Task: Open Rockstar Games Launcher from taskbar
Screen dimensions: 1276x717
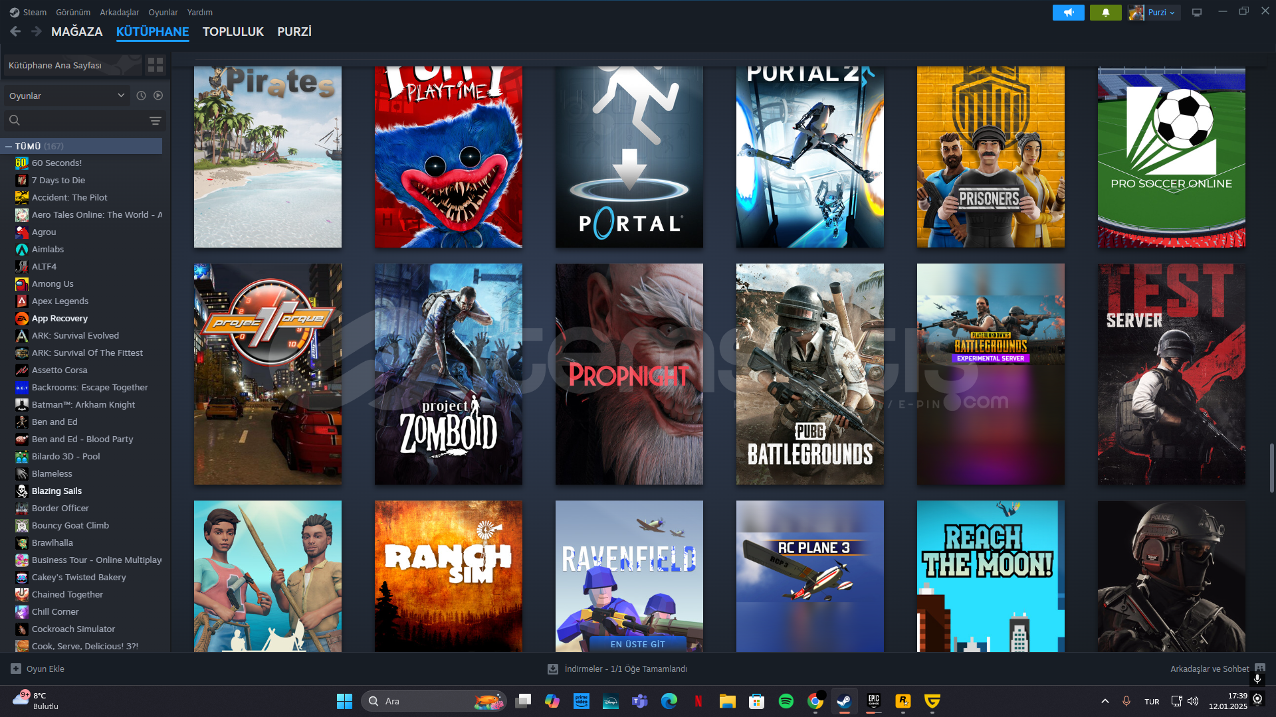Action: (903, 701)
